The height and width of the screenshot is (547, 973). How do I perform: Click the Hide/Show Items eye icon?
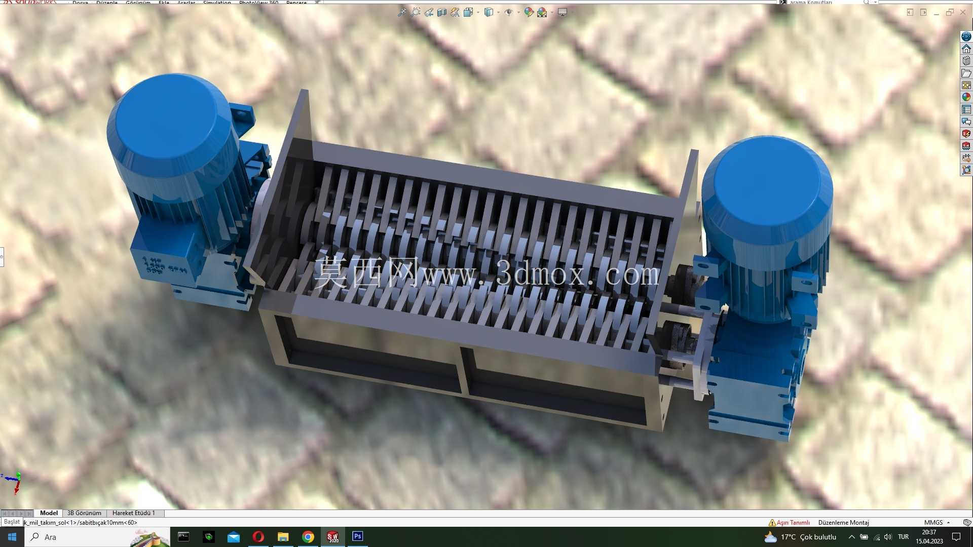508,12
